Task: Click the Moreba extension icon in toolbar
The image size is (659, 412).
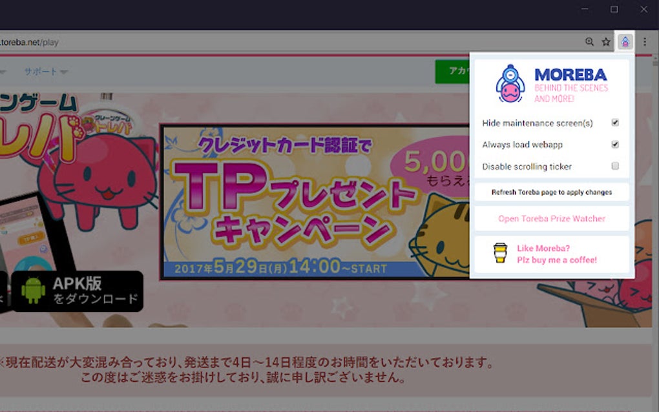Action: 625,41
